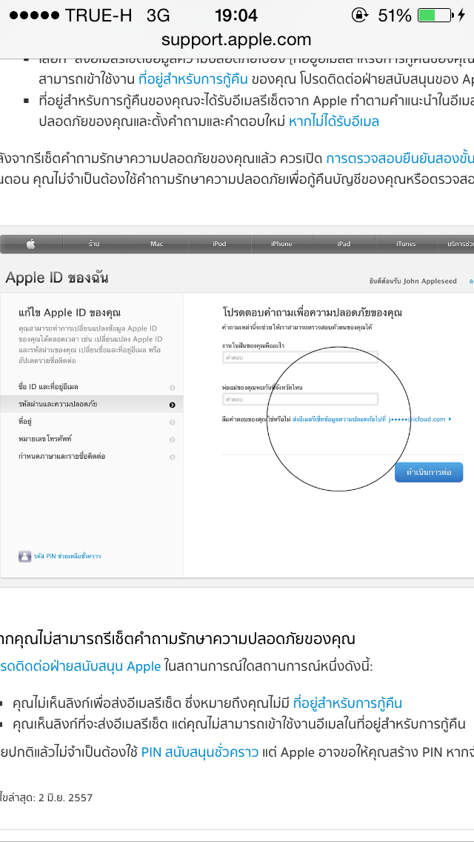Click the รหัส PIN ช่วยเหลือชั่วคราว link text
Image resolution: width=474 pixels, height=842 pixels.
tap(67, 557)
